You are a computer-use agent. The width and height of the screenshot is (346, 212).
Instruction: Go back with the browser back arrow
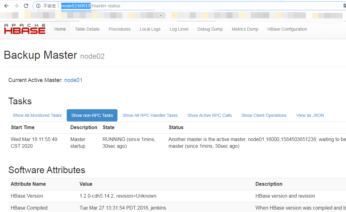point(6,6)
